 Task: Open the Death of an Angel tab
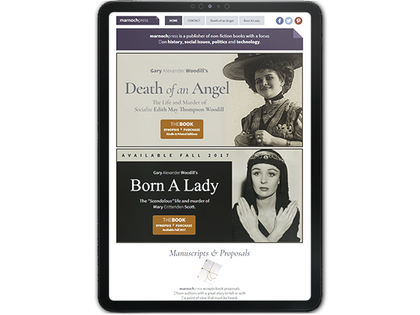pyautogui.click(x=222, y=21)
